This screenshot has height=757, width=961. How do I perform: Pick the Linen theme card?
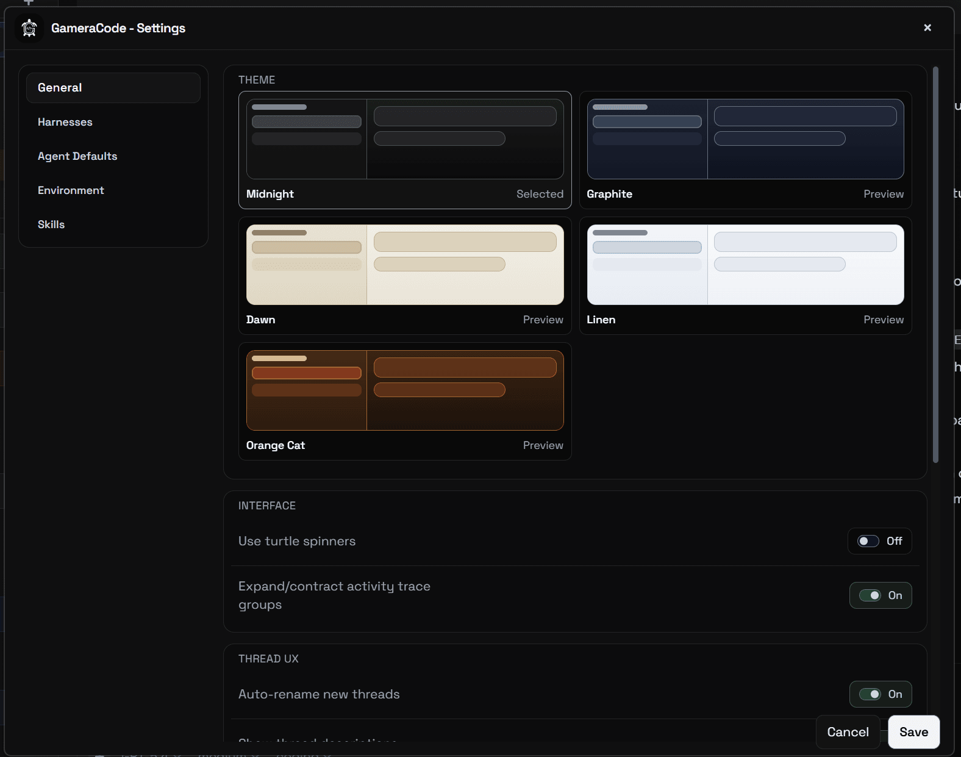click(745, 276)
